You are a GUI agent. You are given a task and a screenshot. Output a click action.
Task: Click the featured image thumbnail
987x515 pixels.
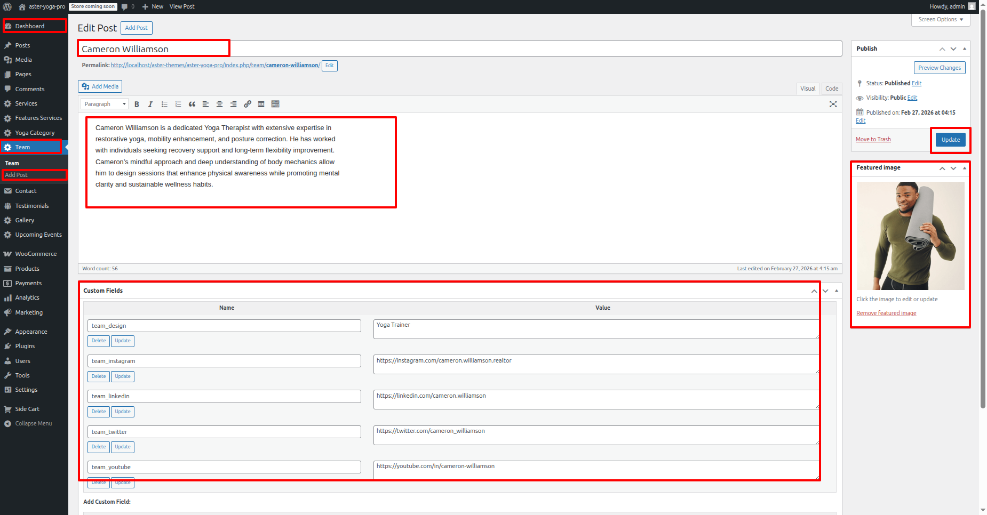tap(910, 236)
